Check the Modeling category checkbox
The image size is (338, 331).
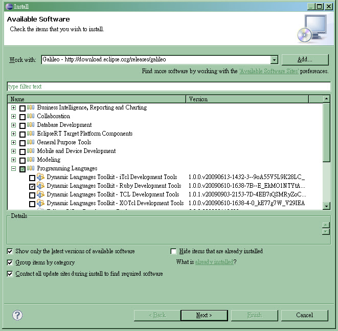pos(22,160)
